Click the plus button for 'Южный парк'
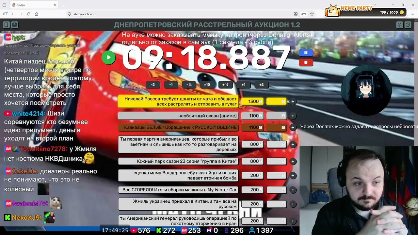Viewport: 418px width, 235px height. coord(293,161)
